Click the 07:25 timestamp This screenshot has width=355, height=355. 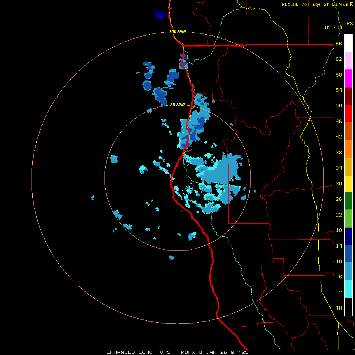point(239,352)
